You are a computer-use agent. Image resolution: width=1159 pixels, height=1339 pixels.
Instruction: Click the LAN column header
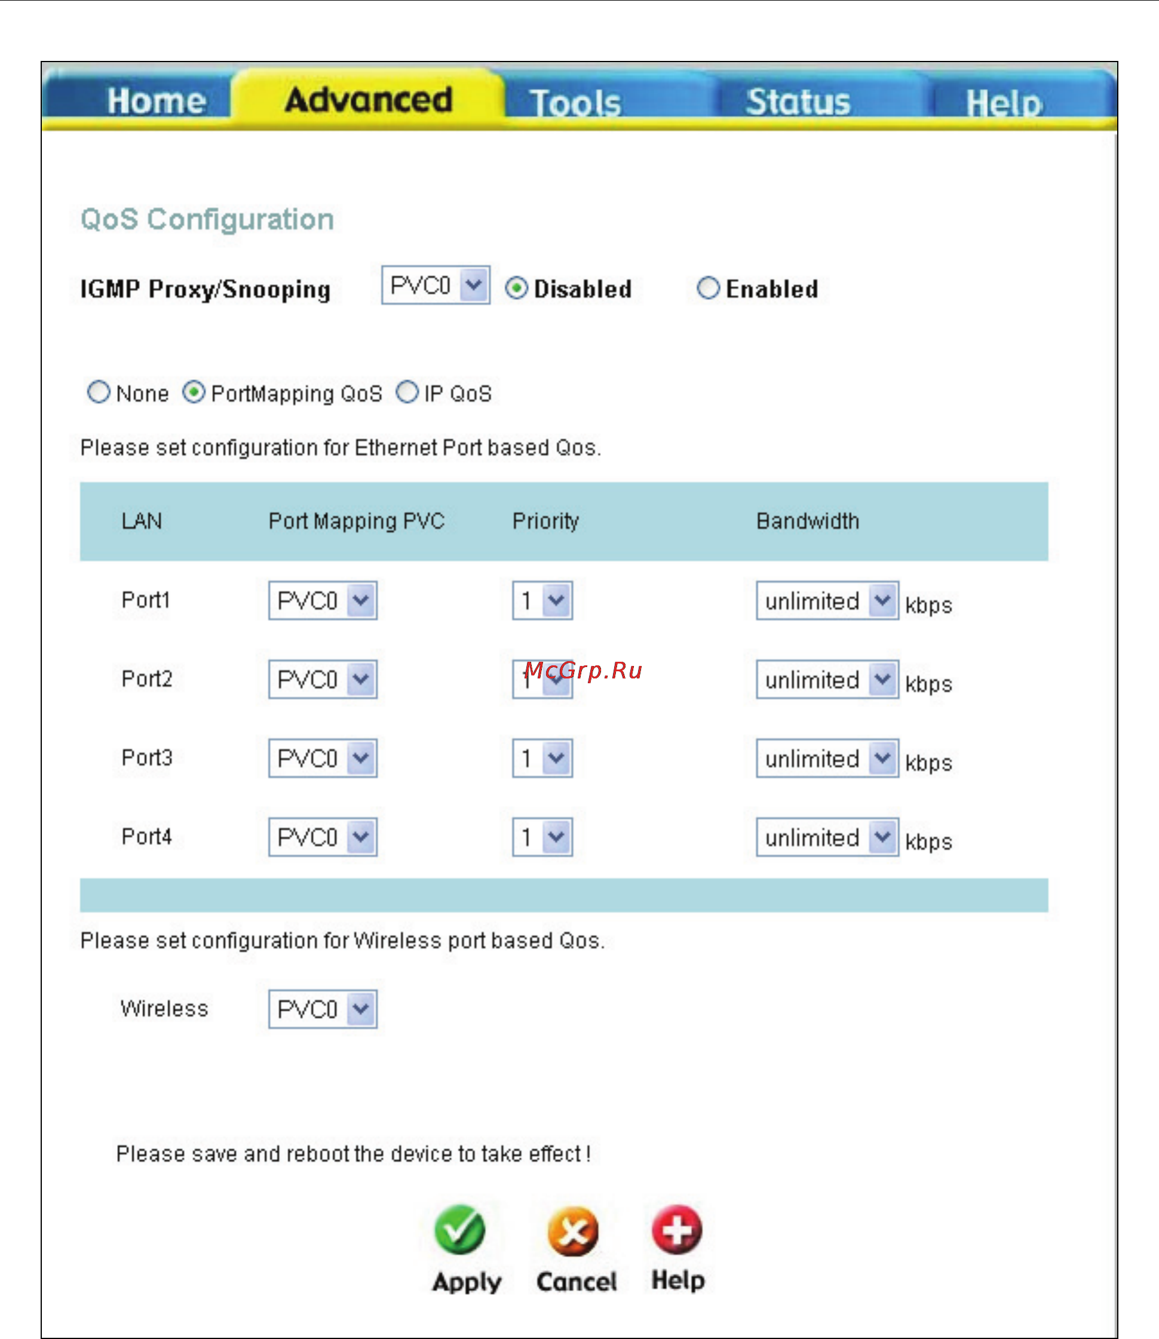pyautogui.click(x=142, y=520)
